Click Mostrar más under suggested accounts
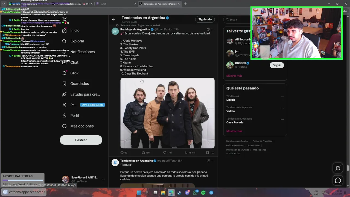The width and height of the screenshot is (350, 197). pyautogui.click(x=234, y=76)
